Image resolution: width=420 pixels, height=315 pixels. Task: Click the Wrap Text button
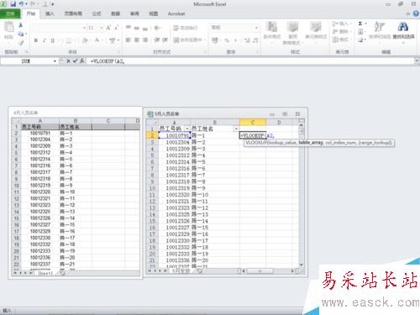pyautogui.click(x=186, y=28)
